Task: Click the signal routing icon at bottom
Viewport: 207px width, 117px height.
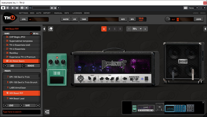Action: click(x=47, y=112)
